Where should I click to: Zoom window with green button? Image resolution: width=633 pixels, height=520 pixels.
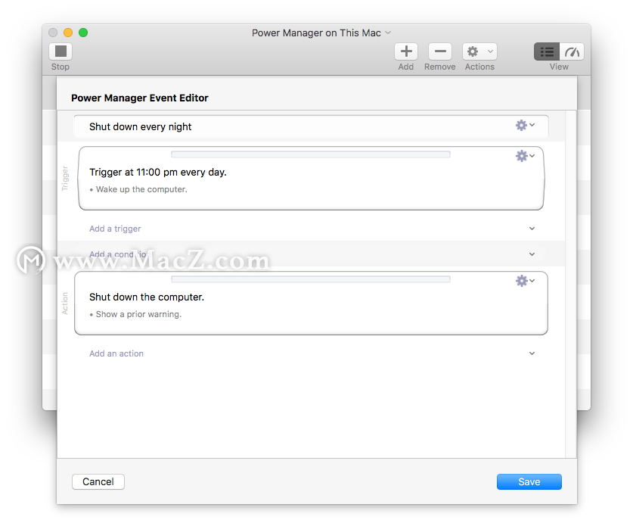(x=83, y=33)
